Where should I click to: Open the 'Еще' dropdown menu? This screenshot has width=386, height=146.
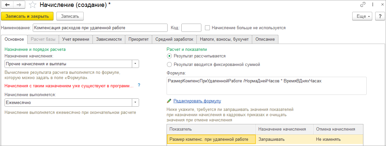click(362, 16)
